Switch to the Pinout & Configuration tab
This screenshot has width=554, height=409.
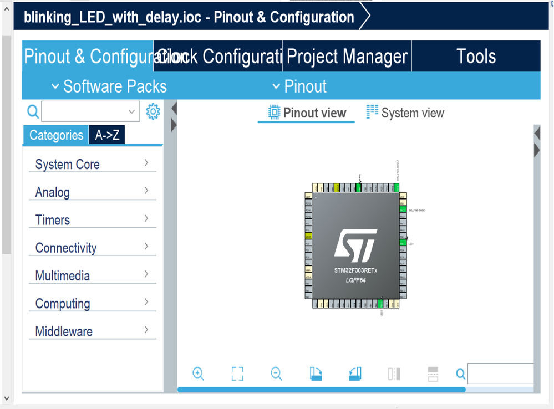(x=88, y=56)
